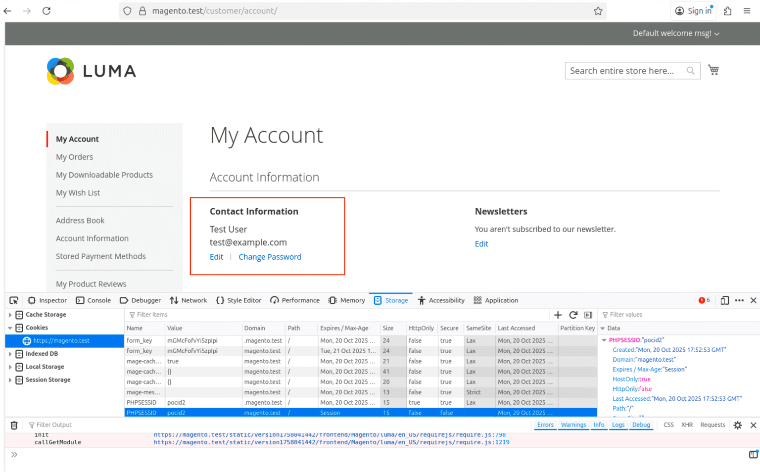Collapse the Cookies tree node
The width and height of the screenshot is (760, 472).
coord(10,328)
